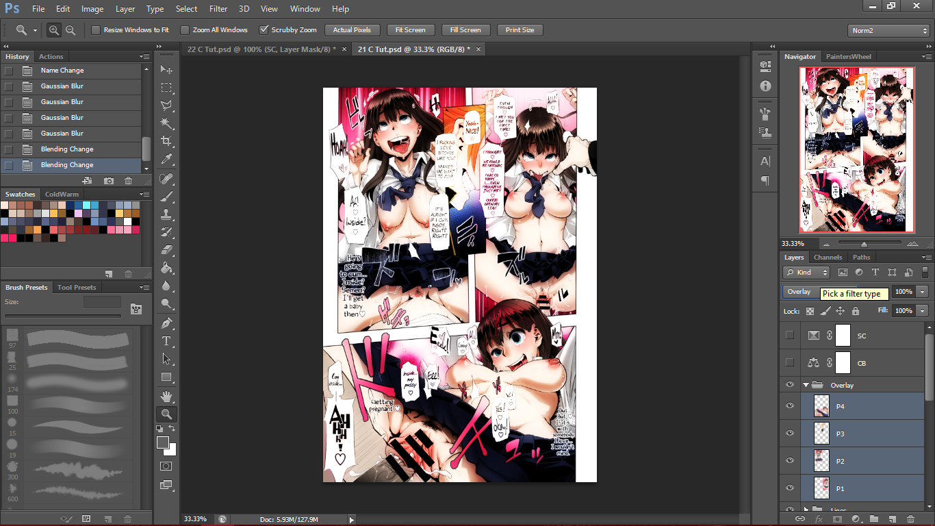Select the Eyedropper tool
The width and height of the screenshot is (935, 526).
[x=166, y=159]
